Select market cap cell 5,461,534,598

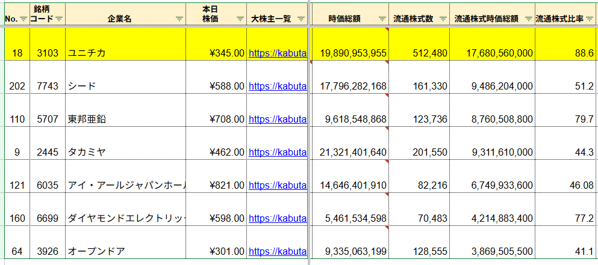click(350, 209)
